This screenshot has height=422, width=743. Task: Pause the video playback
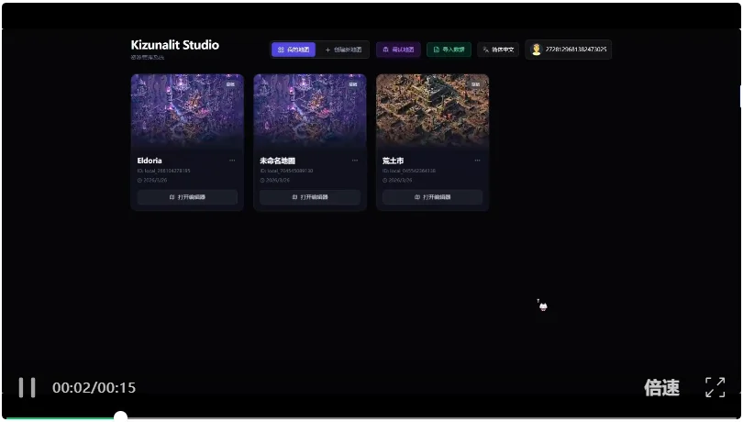pyautogui.click(x=28, y=387)
